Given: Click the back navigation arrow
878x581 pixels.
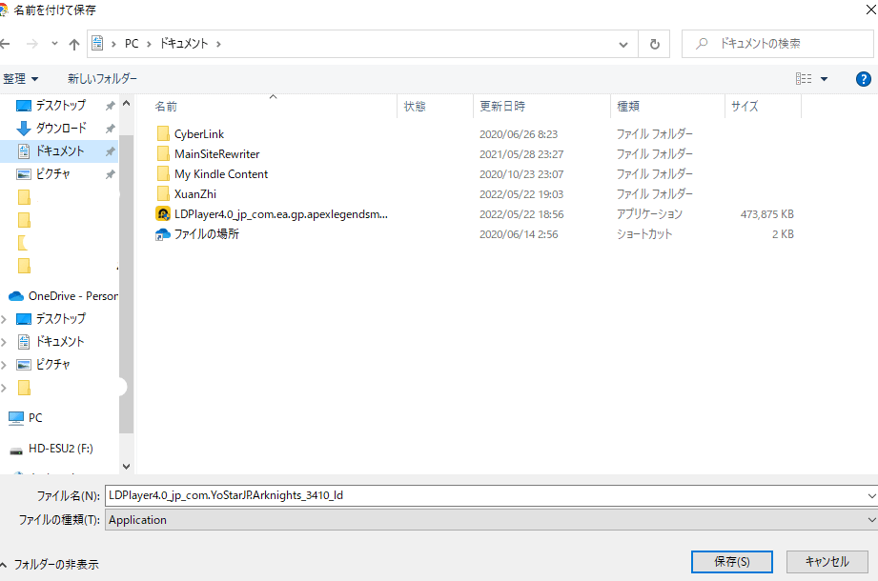Looking at the screenshot, I should 9,43.
